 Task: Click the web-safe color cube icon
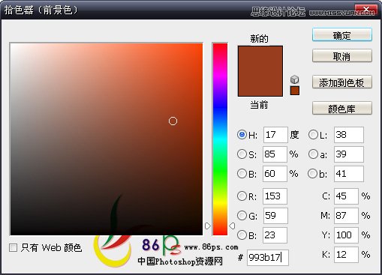click(x=295, y=79)
